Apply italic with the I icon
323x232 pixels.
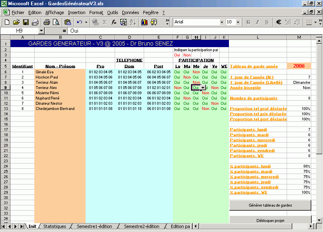point(258,22)
